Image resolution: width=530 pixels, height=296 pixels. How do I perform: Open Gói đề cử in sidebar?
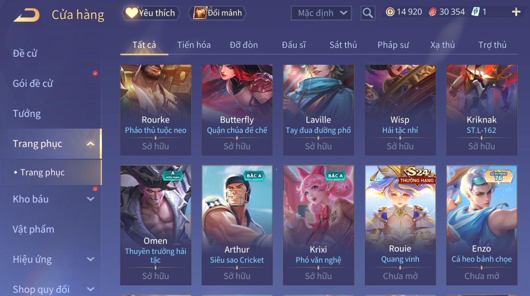[x=33, y=83]
